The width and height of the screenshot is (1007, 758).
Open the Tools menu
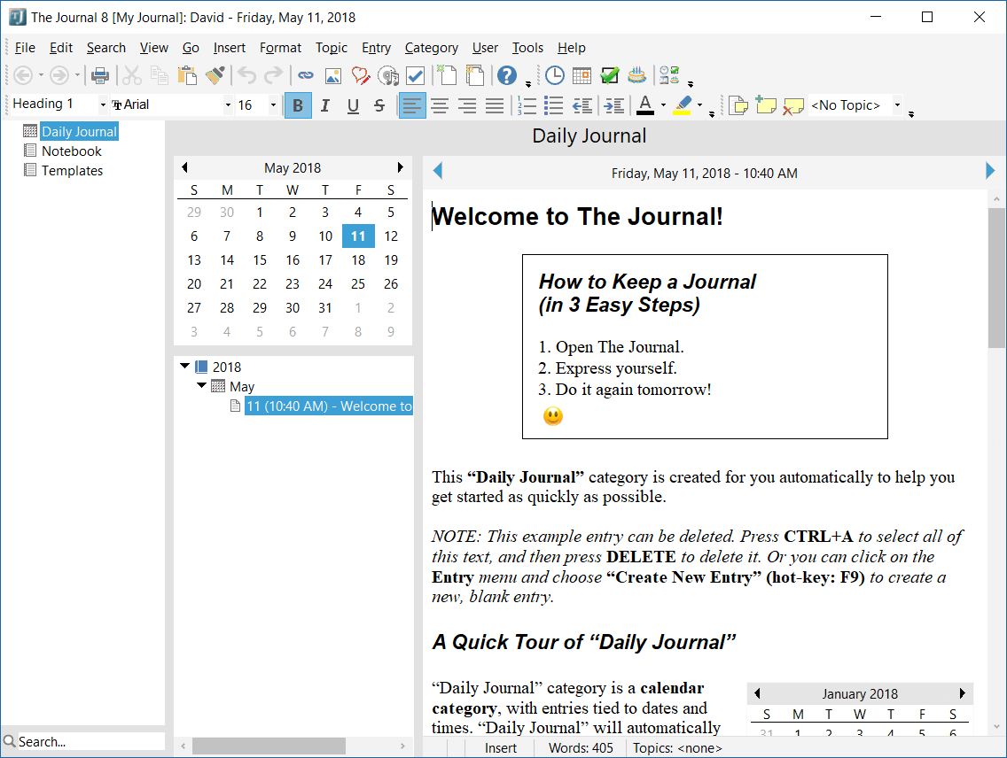point(528,48)
